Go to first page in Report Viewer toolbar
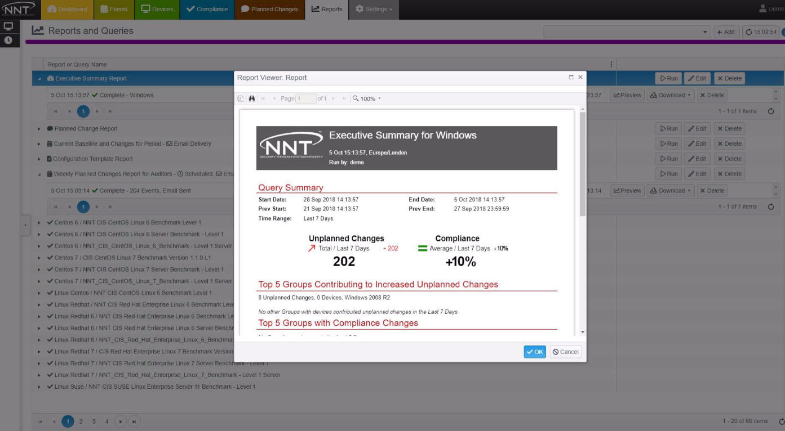The height and width of the screenshot is (431, 785). pyautogui.click(x=263, y=98)
